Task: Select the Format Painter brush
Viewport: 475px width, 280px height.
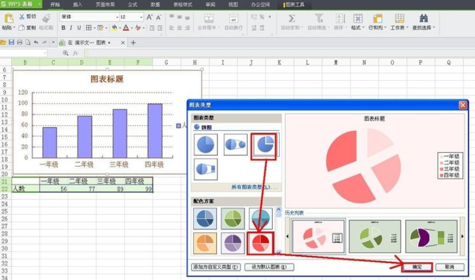Action: (46, 18)
